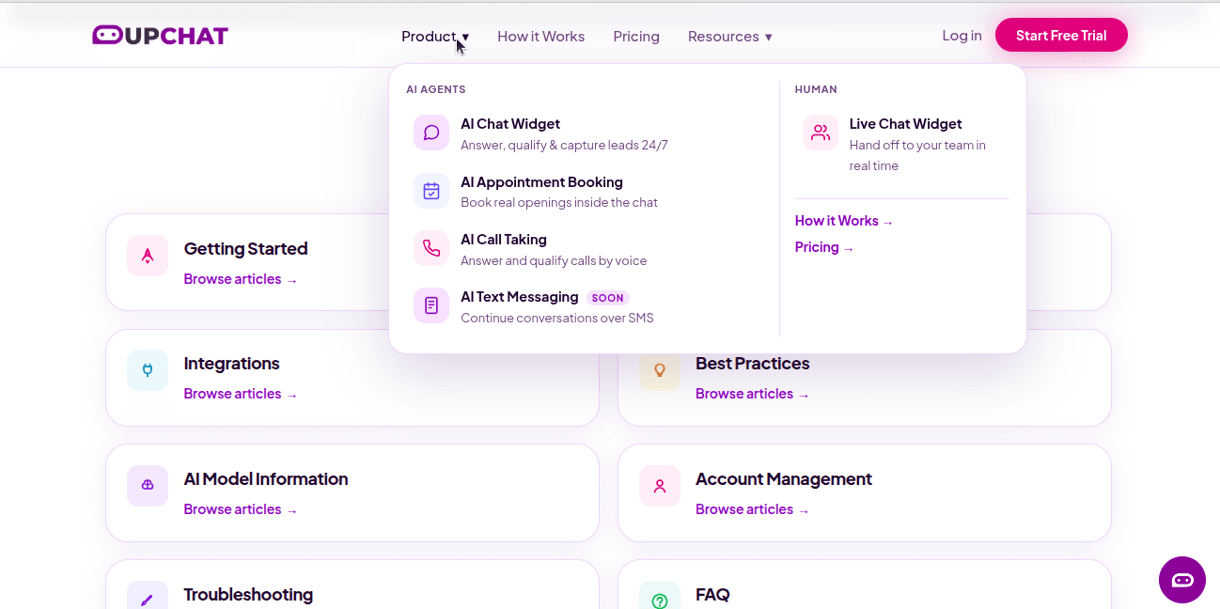Image resolution: width=1220 pixels, height=609 pixels.
Task: Click the SOON badge
Action: pyautogui.click(x=607, y=298)
